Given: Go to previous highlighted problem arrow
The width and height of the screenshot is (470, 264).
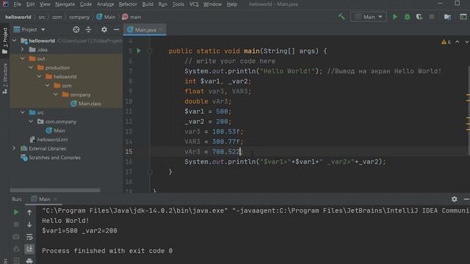Looking at the screenshot, I should (x=458, y=42).
